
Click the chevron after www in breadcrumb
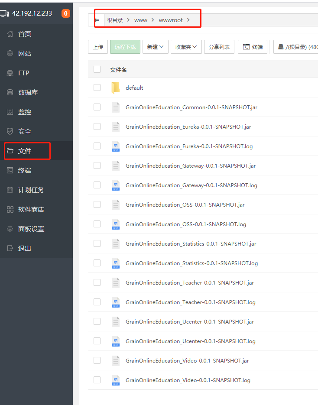tap(153, 20)
